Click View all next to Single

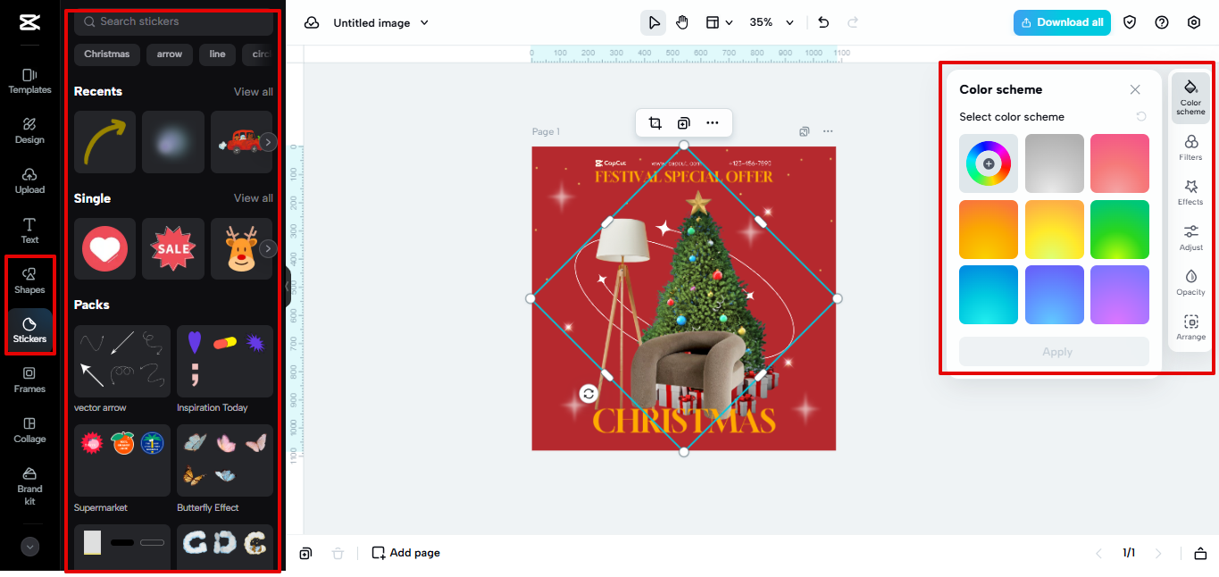pyautogui.click(x=254, y=198)
